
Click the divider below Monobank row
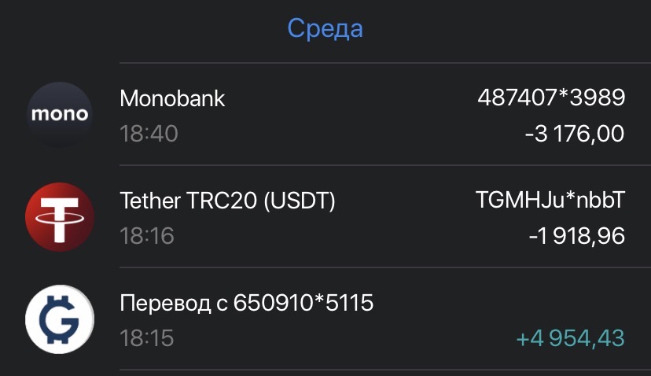coord(385,165)
